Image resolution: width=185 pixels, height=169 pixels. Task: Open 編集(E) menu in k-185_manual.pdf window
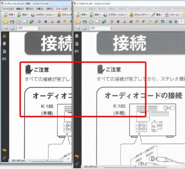point(20,9)
